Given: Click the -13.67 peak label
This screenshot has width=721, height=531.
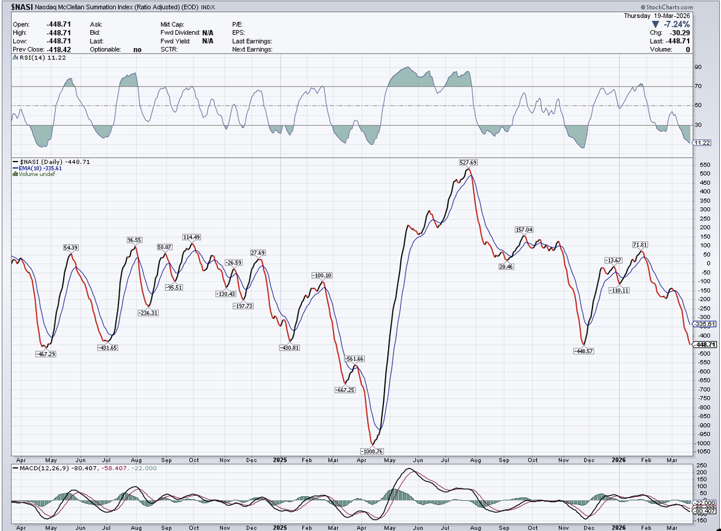Looking at the screenshot, I should [613, 259].
